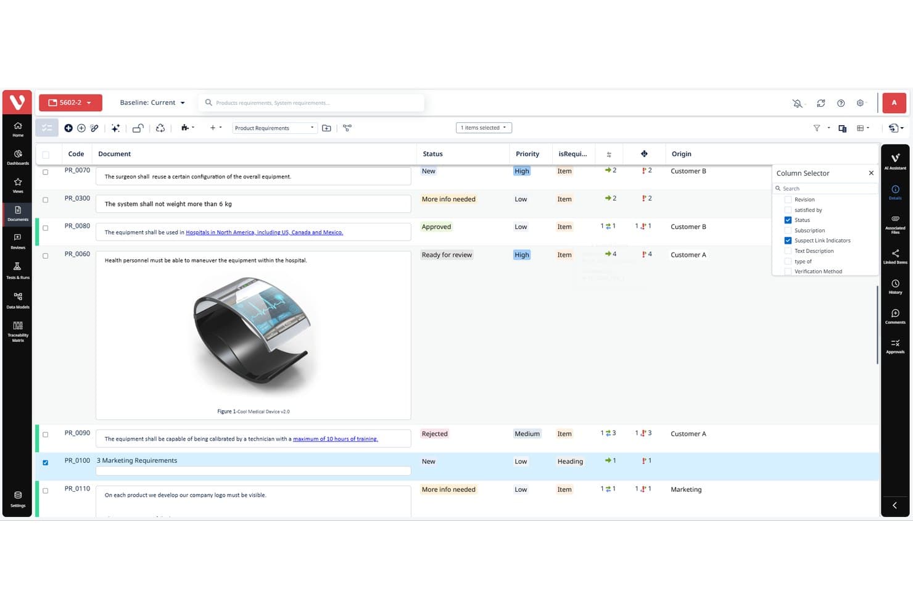Enable the Verification Method column checkbox
This screenshot has width=913, height=609.
[x=788, y=271]
